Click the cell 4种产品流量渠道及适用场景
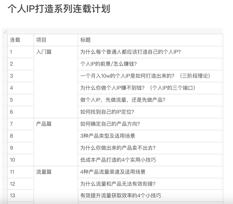This screenshot has height=204, width=233. point(150,172)
